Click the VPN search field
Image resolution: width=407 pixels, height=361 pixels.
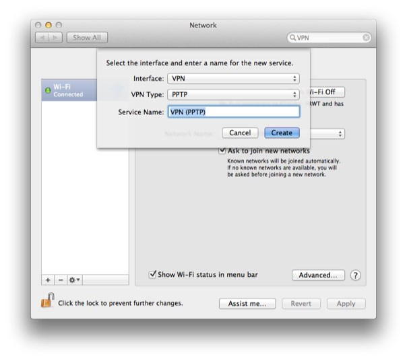pos(329,38)
